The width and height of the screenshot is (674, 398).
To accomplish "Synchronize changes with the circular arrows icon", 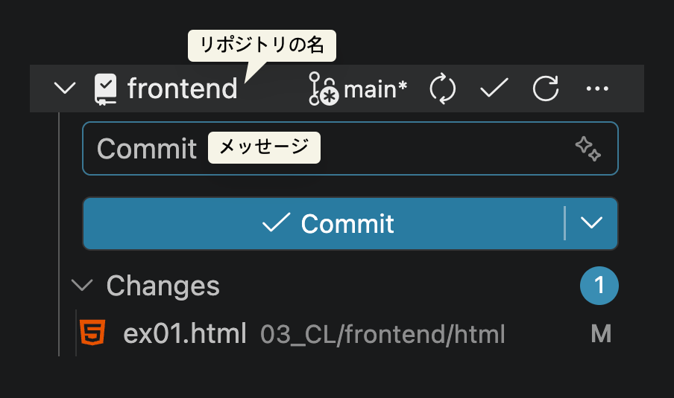I will (x=442, y=89).
